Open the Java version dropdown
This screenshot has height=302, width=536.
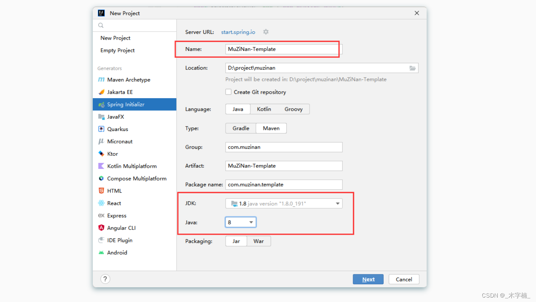click(241, 222)
